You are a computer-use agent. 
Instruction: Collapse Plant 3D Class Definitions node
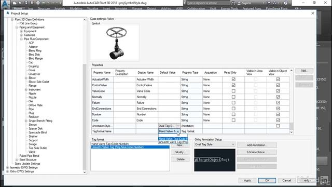(12, 20)
